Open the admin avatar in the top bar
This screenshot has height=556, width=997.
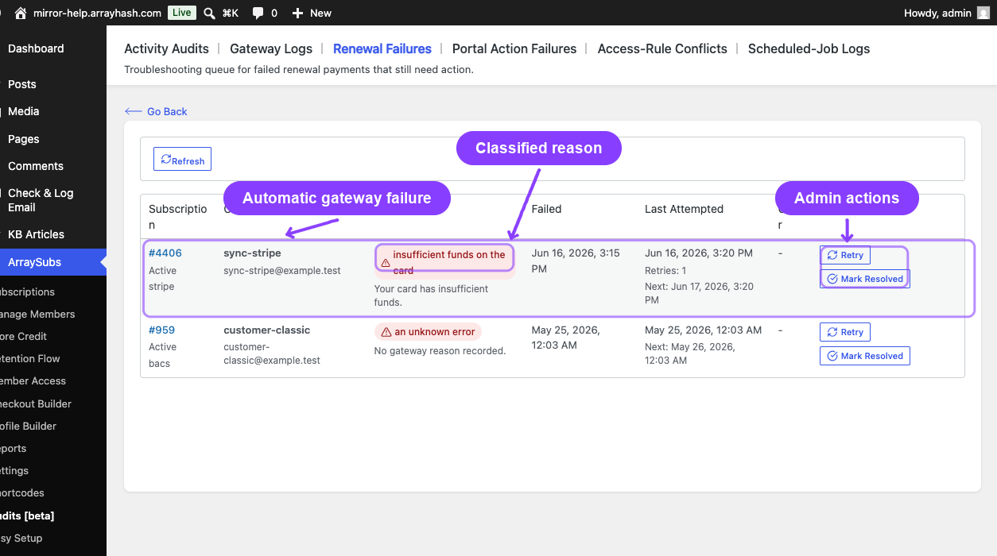(x=983, y=13)
